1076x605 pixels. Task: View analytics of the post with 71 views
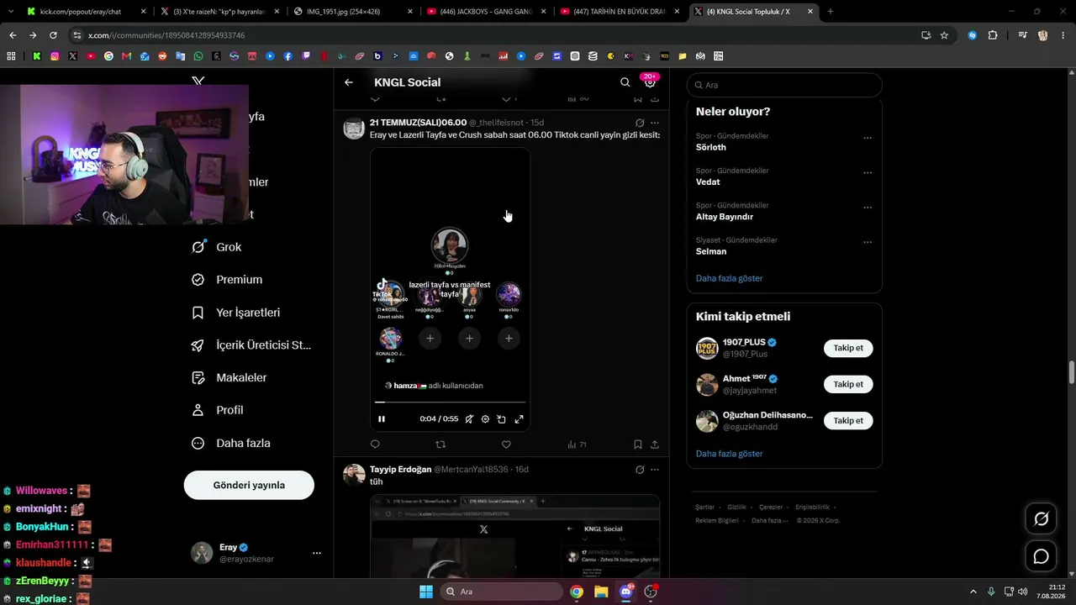point(577,445)
